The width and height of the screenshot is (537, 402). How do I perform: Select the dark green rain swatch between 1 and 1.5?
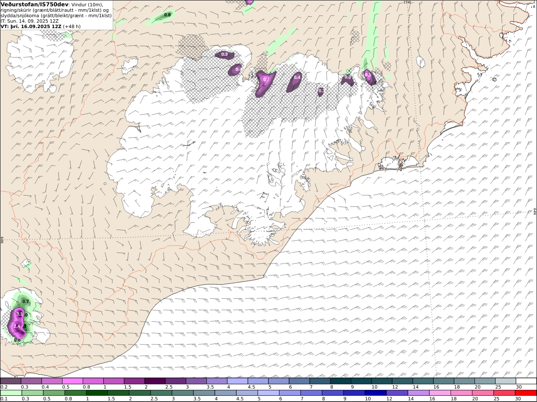[96, 393]
